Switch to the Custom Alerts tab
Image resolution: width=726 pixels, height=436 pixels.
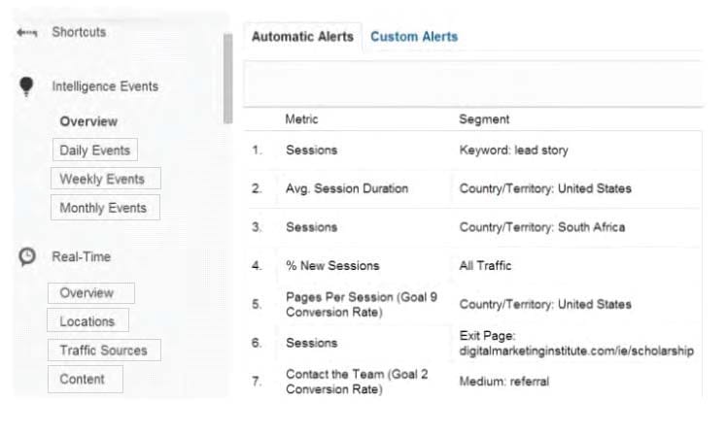[414, 37]
